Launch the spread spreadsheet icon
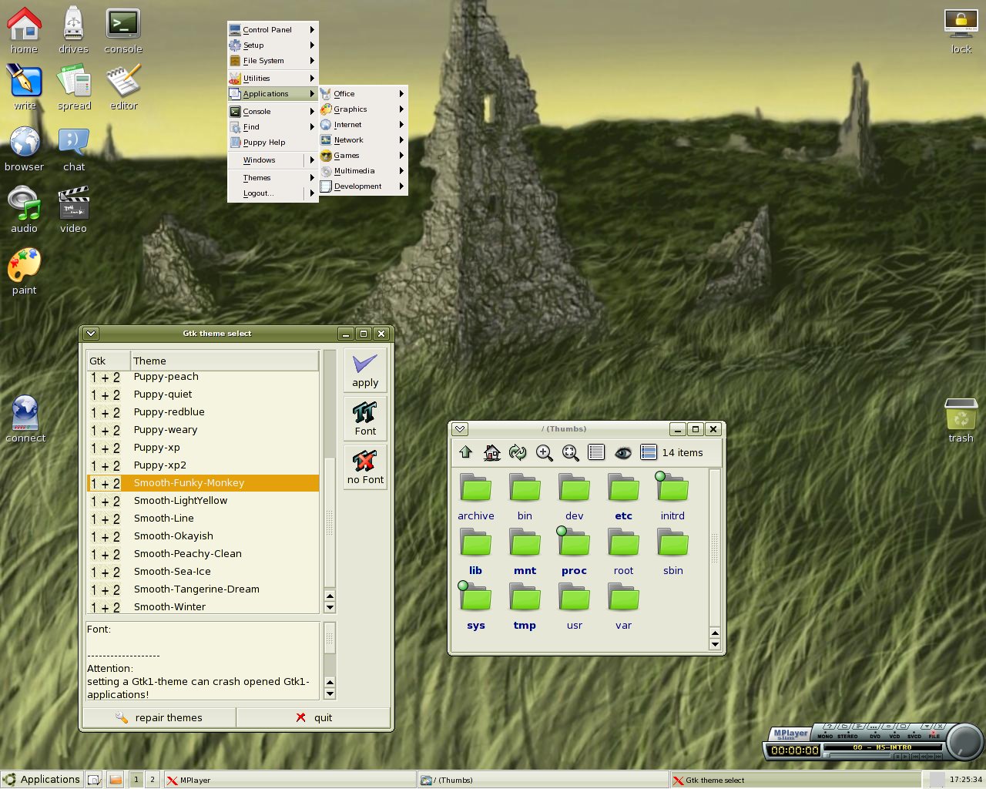The width and height of the screenshot is (986, 789). (x=74, y=86)
